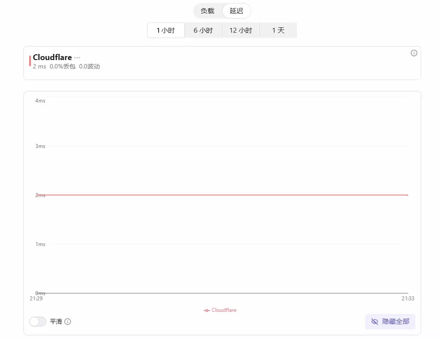The image size is (441, 341).
Task: Click the 21:29 x-axis time label
Action: (36, 299)
